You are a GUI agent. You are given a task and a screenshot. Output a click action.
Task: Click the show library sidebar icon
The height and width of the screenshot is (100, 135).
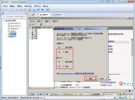(30, 10)
